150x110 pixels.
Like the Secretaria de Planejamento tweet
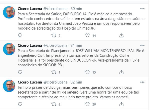pyautogui.click(x=87, y=72)
